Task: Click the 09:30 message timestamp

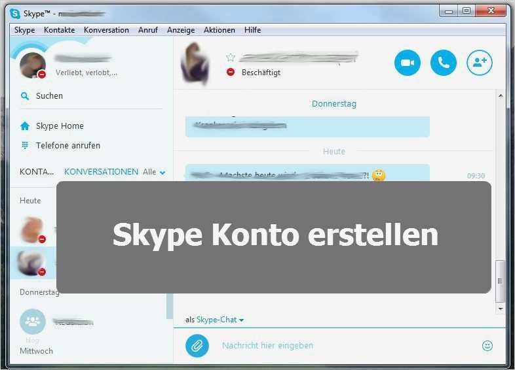Action: 476,176
